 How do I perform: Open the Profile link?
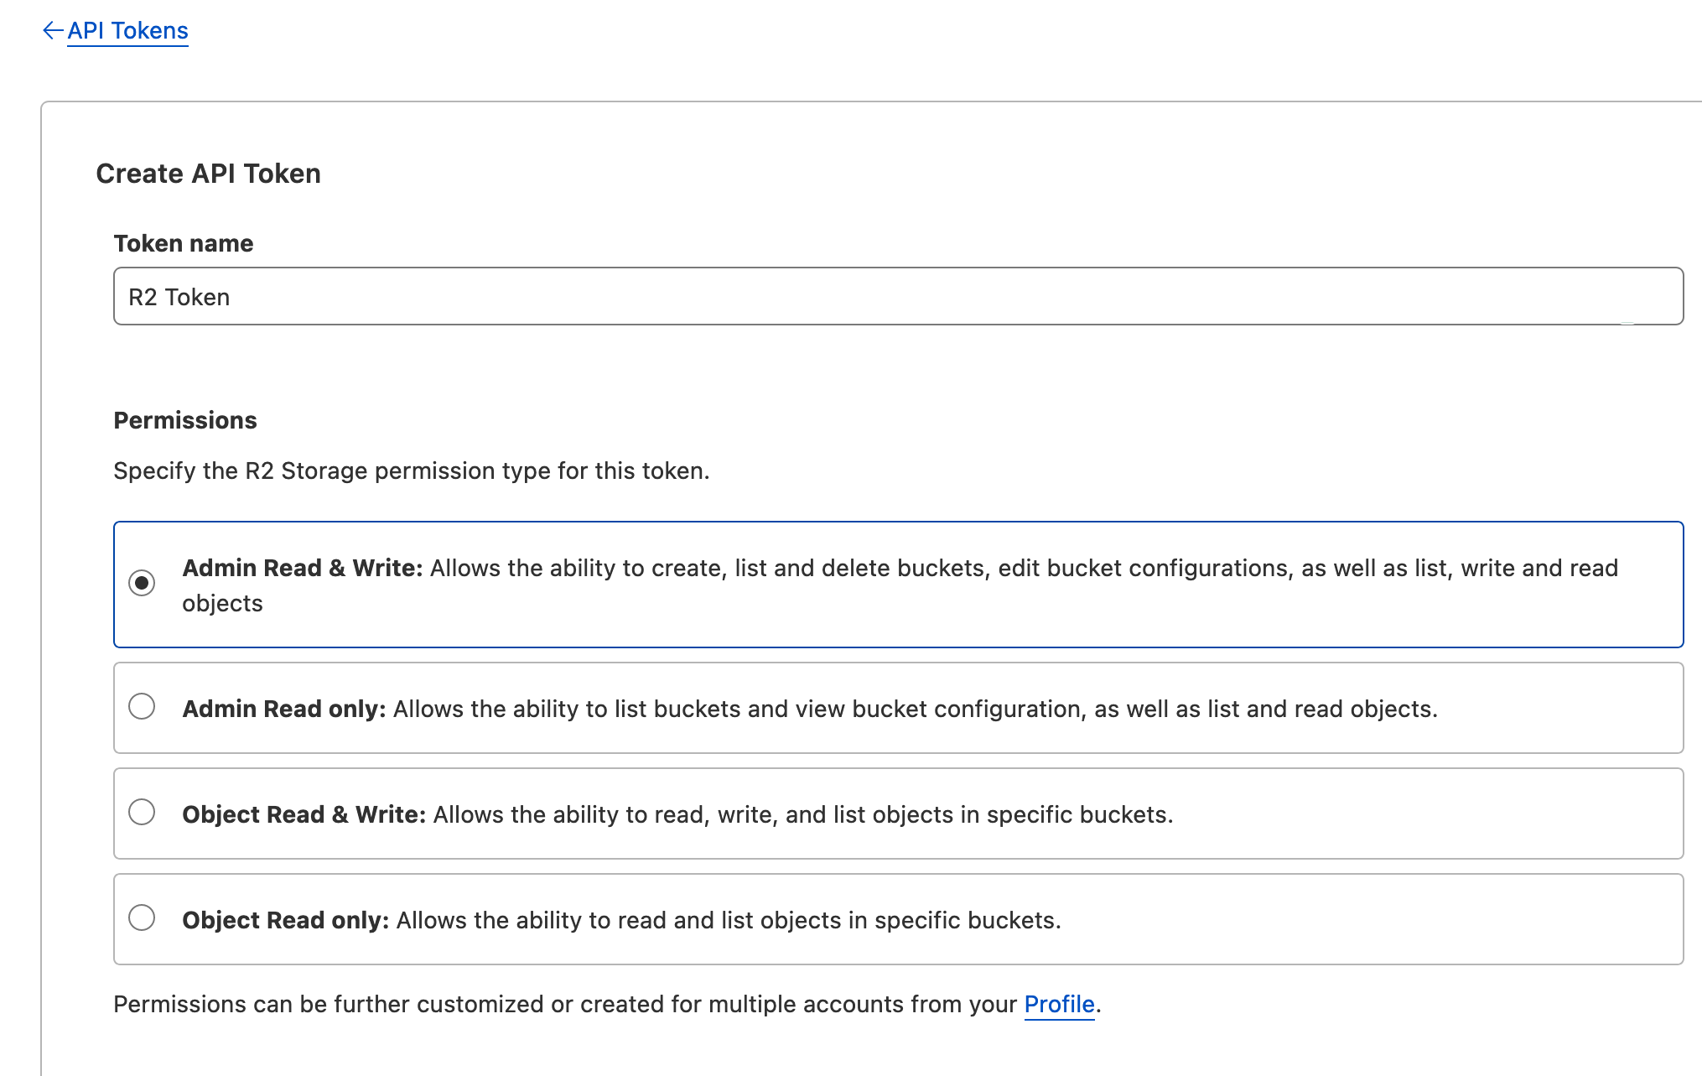pos(1059,1005)
